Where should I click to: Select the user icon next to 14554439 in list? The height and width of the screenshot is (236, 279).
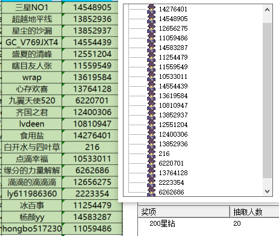[151, 86]
